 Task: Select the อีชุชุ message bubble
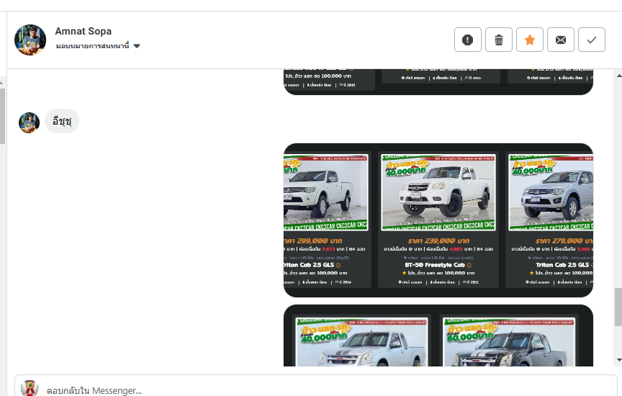click(x=62, y=121)
